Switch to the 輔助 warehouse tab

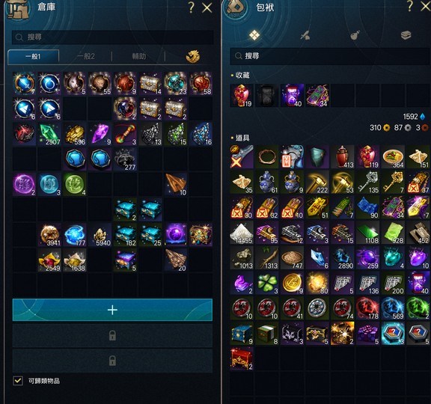tap(139, 57)
